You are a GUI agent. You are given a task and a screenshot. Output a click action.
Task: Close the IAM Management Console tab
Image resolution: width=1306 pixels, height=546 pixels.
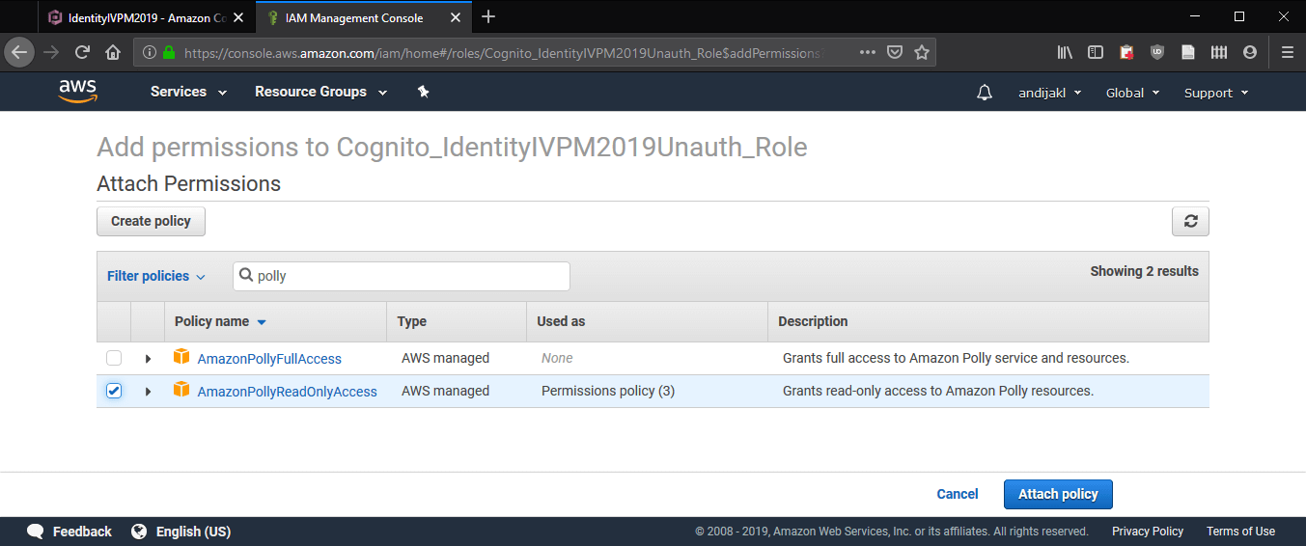tap(456, 17)
